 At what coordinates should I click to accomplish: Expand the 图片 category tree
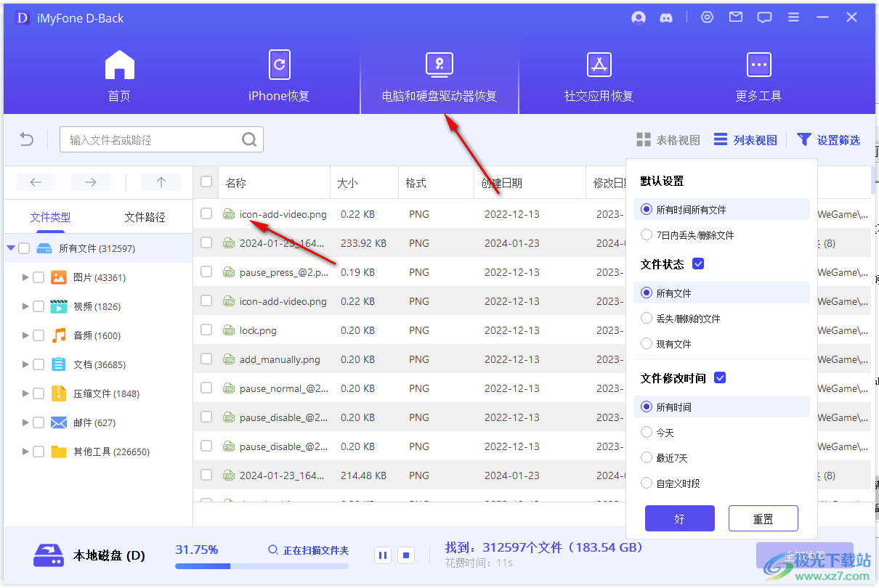pos(26,277)
